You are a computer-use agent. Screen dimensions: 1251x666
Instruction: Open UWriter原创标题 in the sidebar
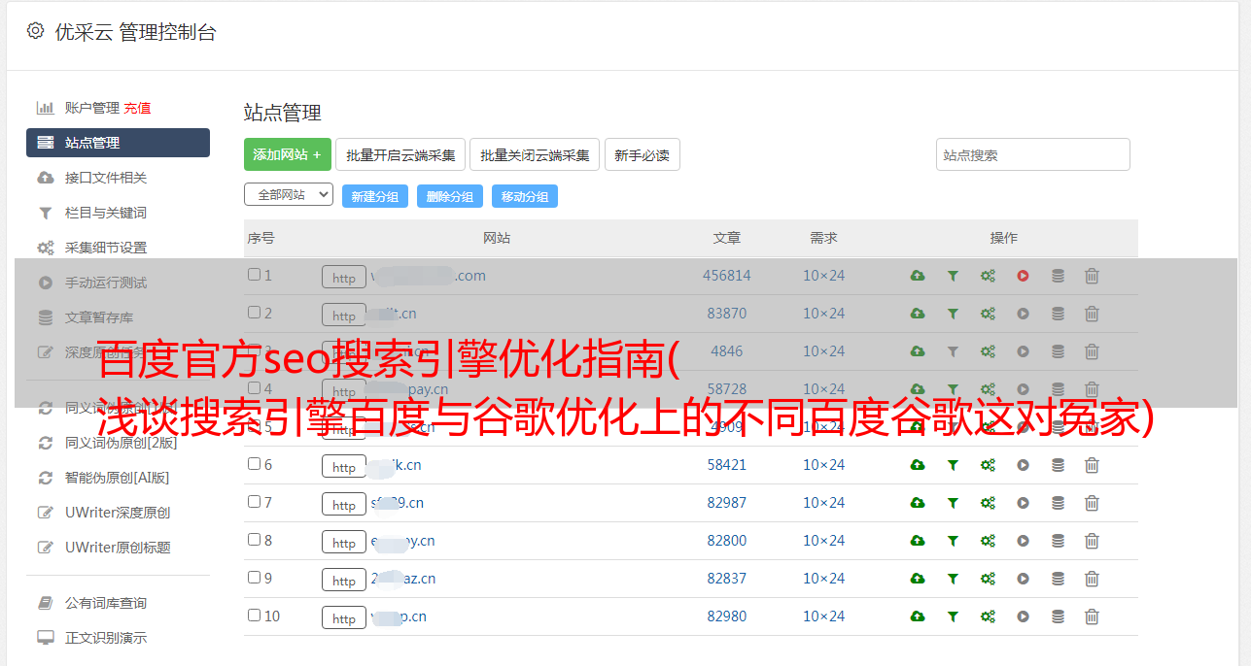point(118,548)
